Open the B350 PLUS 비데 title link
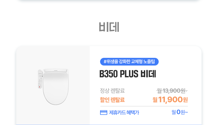Screen dimensions: 220x125 128,74
